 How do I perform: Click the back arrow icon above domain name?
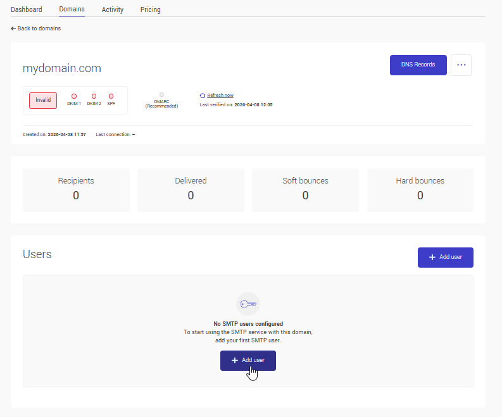pos(13,28)
